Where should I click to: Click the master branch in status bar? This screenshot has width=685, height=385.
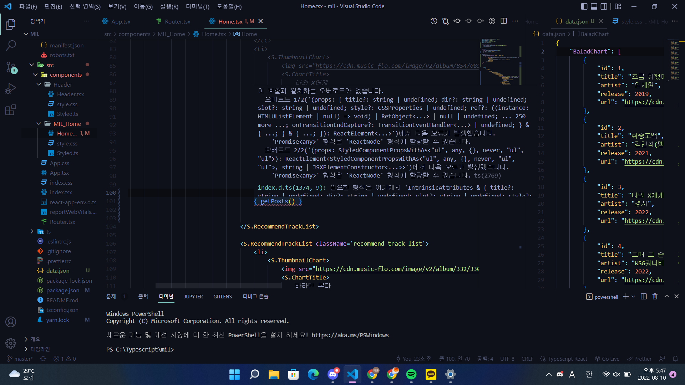[20, 359]
